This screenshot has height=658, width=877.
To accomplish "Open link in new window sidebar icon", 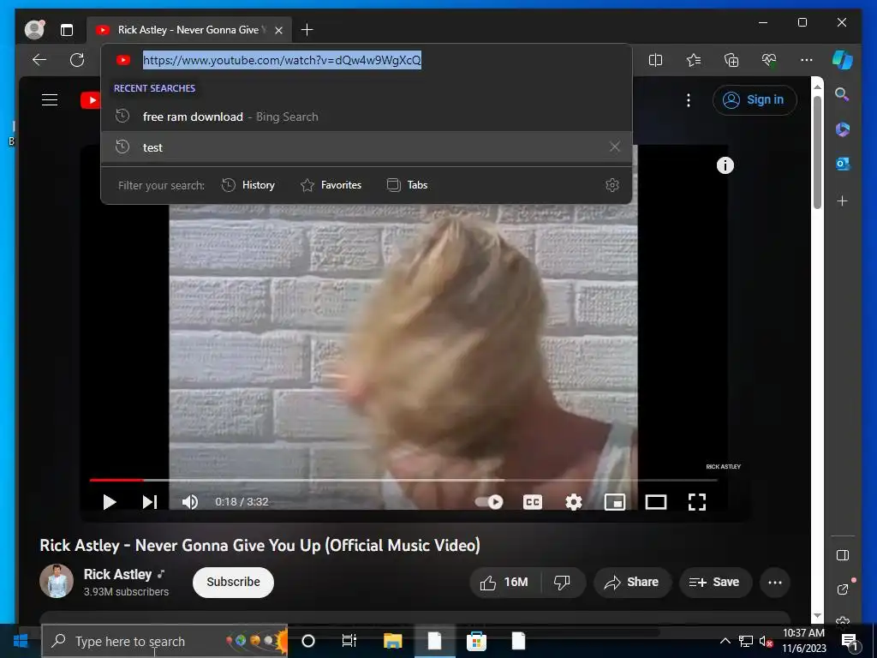I will tap(843, 589).
